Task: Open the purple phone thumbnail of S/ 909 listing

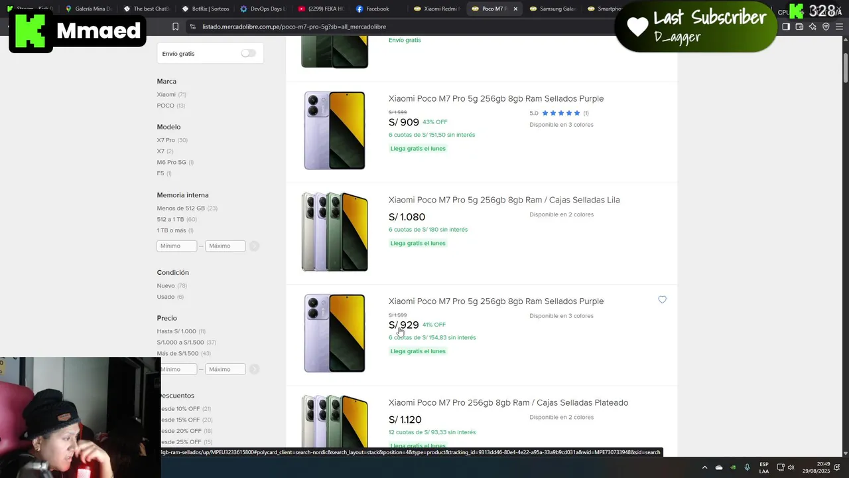Action: (x=334, y=130)
